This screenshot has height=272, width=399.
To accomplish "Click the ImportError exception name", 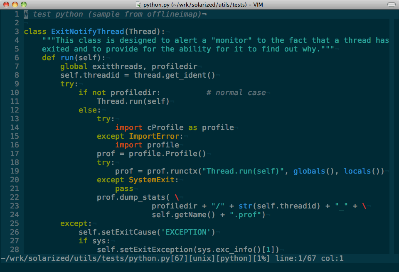I will coord(156,136).
